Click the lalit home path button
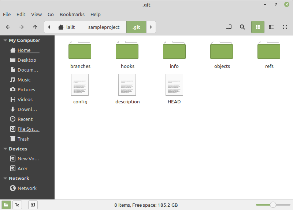 coord(67,27)
